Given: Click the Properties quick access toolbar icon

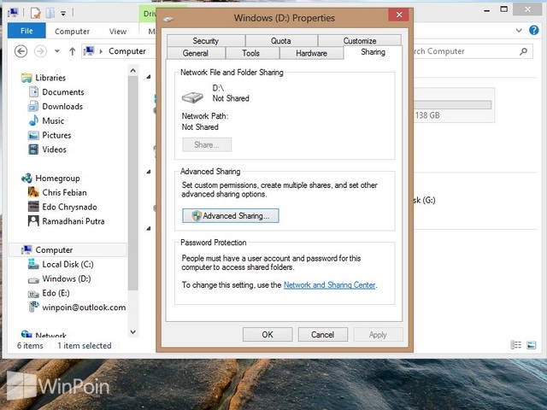Looking at the screenshot, I should pyautogui.click(x=36, y=14).
